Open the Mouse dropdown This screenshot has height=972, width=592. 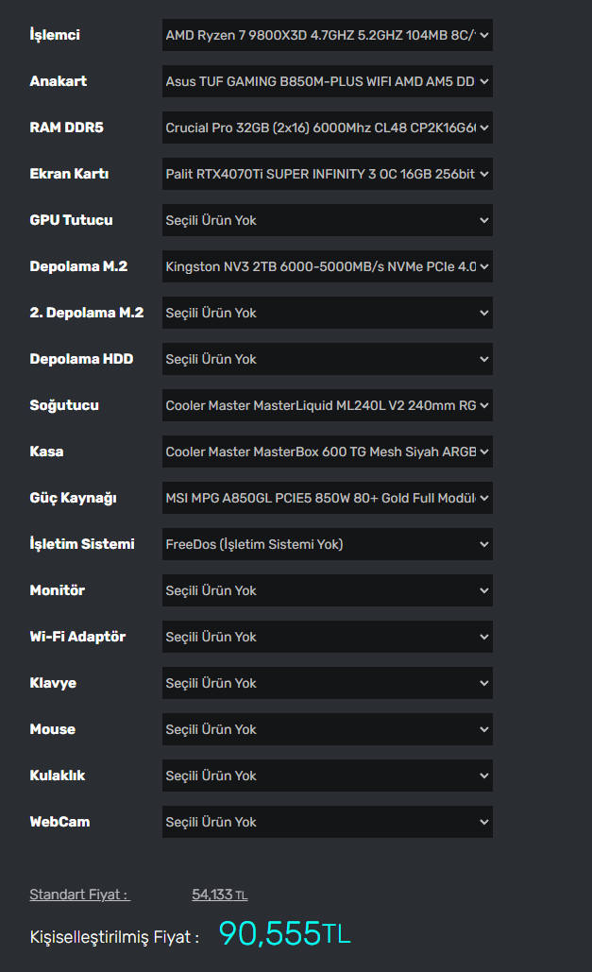click(327, 729)
